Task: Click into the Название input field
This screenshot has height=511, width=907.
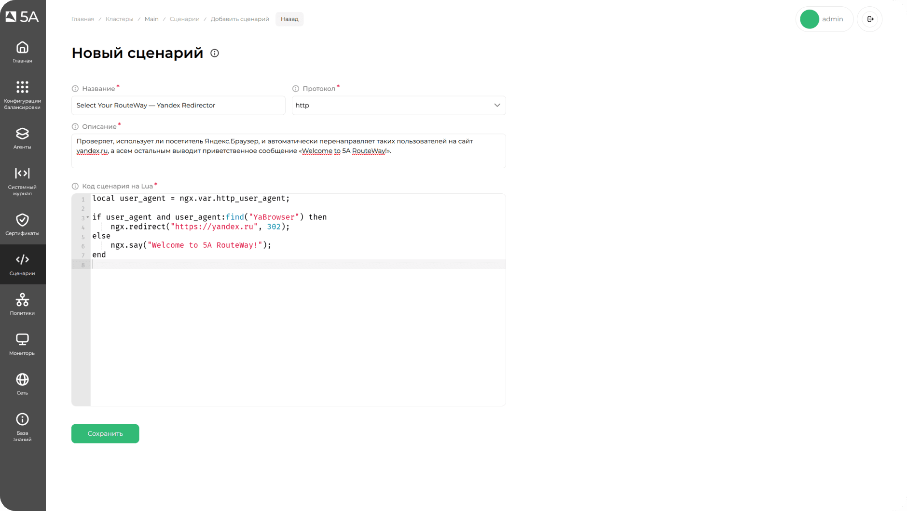Action: [x=178, y=106]
